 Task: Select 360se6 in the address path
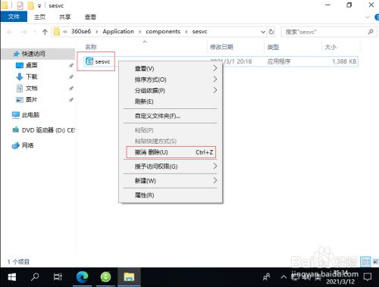click(81, 32)
